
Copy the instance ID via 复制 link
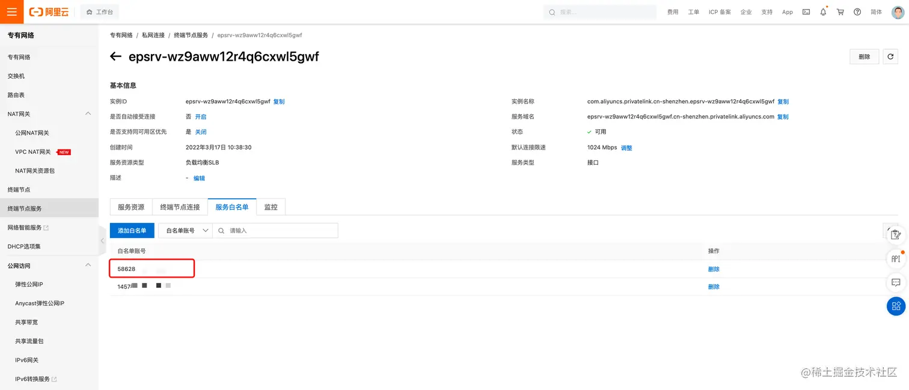pos(279,101)
